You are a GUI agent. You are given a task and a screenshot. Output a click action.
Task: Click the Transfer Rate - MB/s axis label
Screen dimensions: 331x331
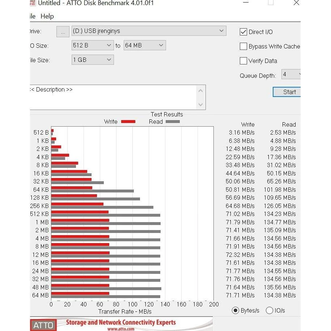125,311
